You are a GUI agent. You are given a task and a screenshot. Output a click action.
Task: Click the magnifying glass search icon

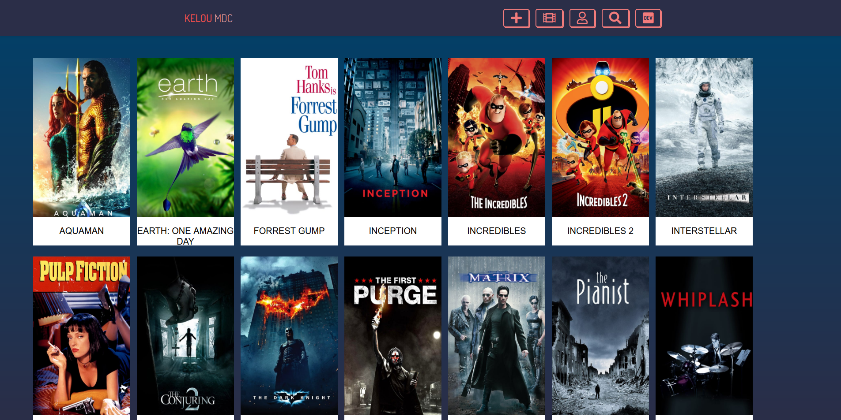[615, 19]
